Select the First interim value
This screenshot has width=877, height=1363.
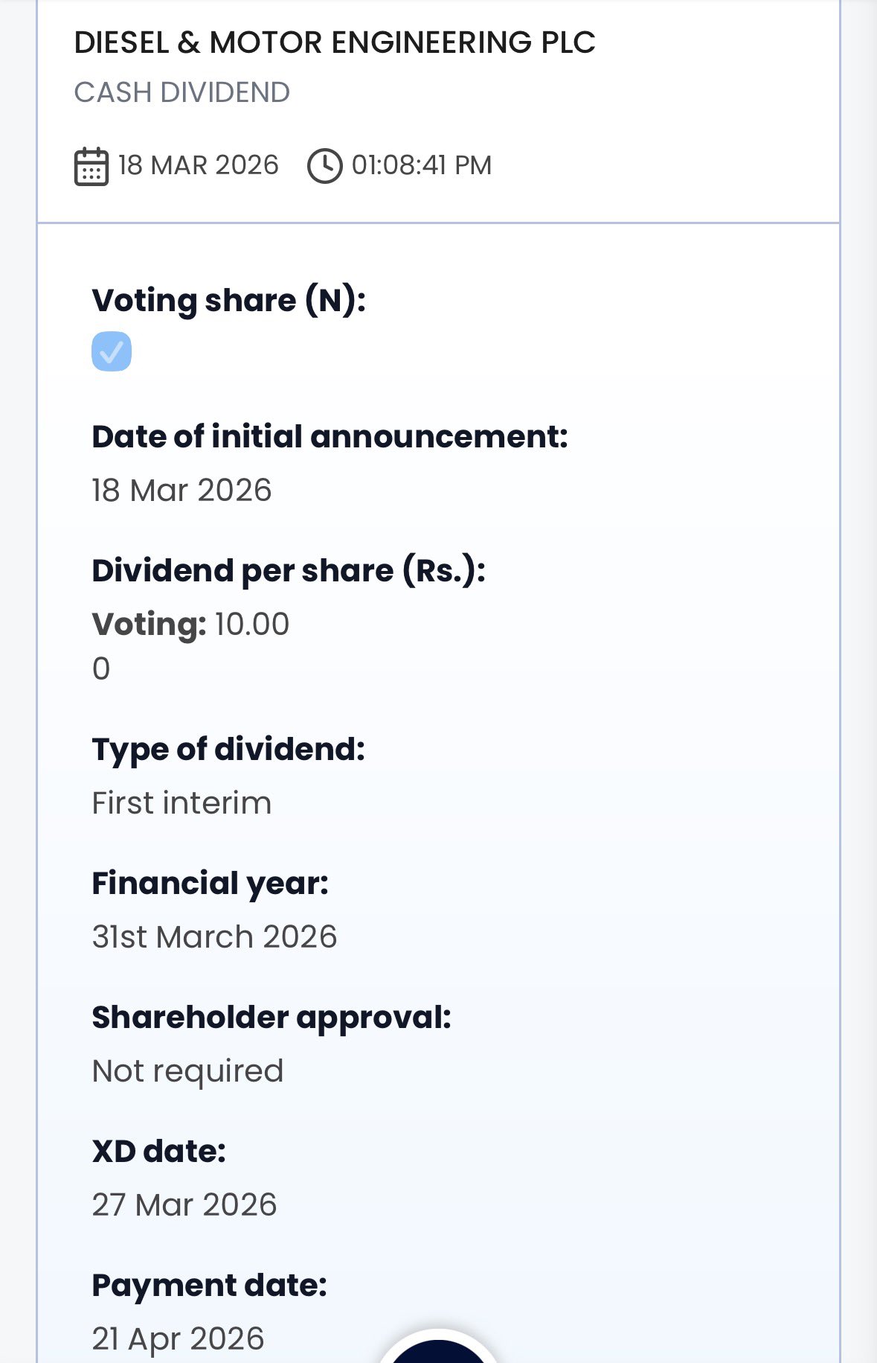[x=181, y=803]
